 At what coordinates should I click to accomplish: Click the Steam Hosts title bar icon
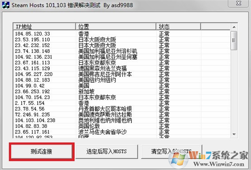pyautogui.click(x=6, y=5)
